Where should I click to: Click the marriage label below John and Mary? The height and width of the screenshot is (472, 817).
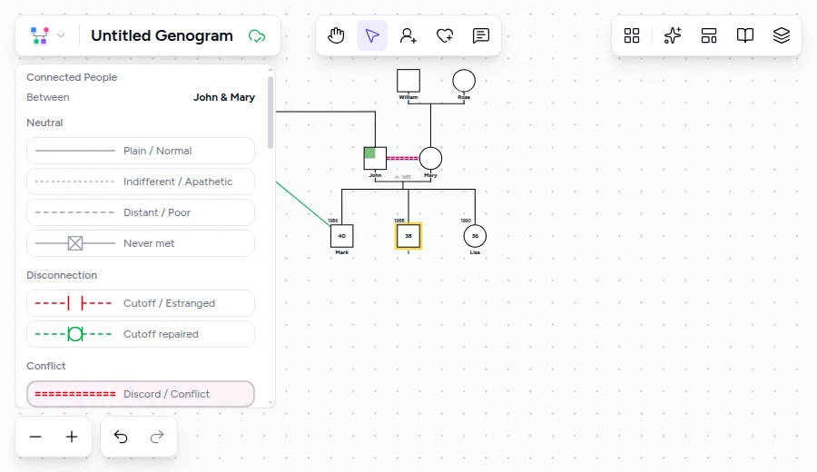pos(403,177)
